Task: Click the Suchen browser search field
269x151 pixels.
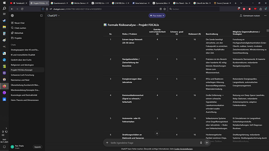Action: (194, 9)
